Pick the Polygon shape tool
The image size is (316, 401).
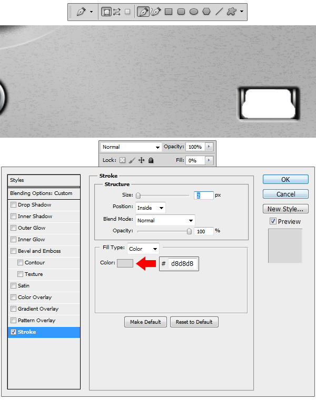(x=206, y=12)
